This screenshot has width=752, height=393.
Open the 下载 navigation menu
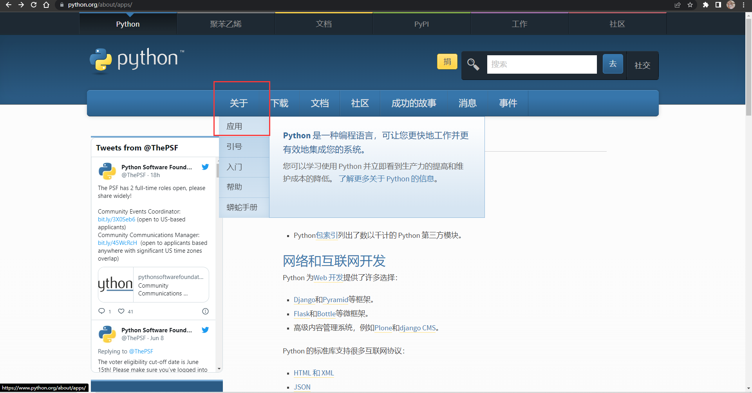[x=279, y=103]
